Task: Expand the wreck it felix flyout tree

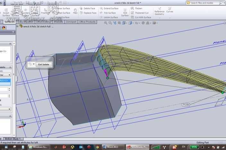Action: [17, 26]
